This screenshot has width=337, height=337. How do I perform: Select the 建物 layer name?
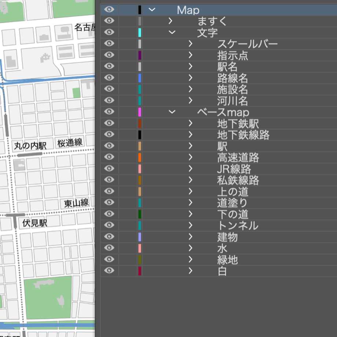[x=227, y=237]
